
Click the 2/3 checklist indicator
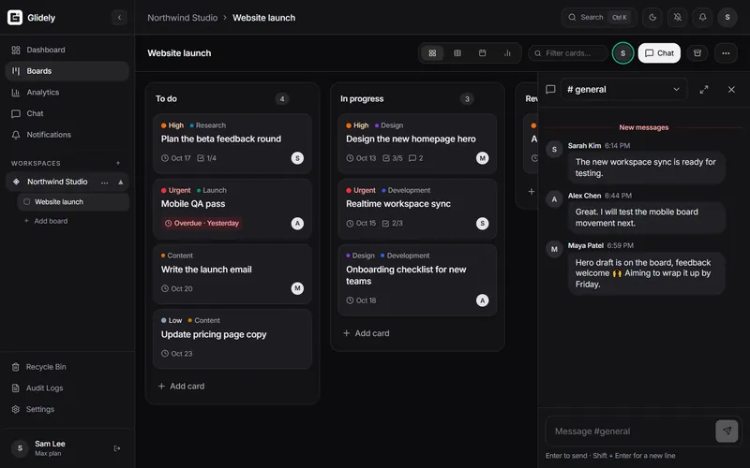(392, 223)
